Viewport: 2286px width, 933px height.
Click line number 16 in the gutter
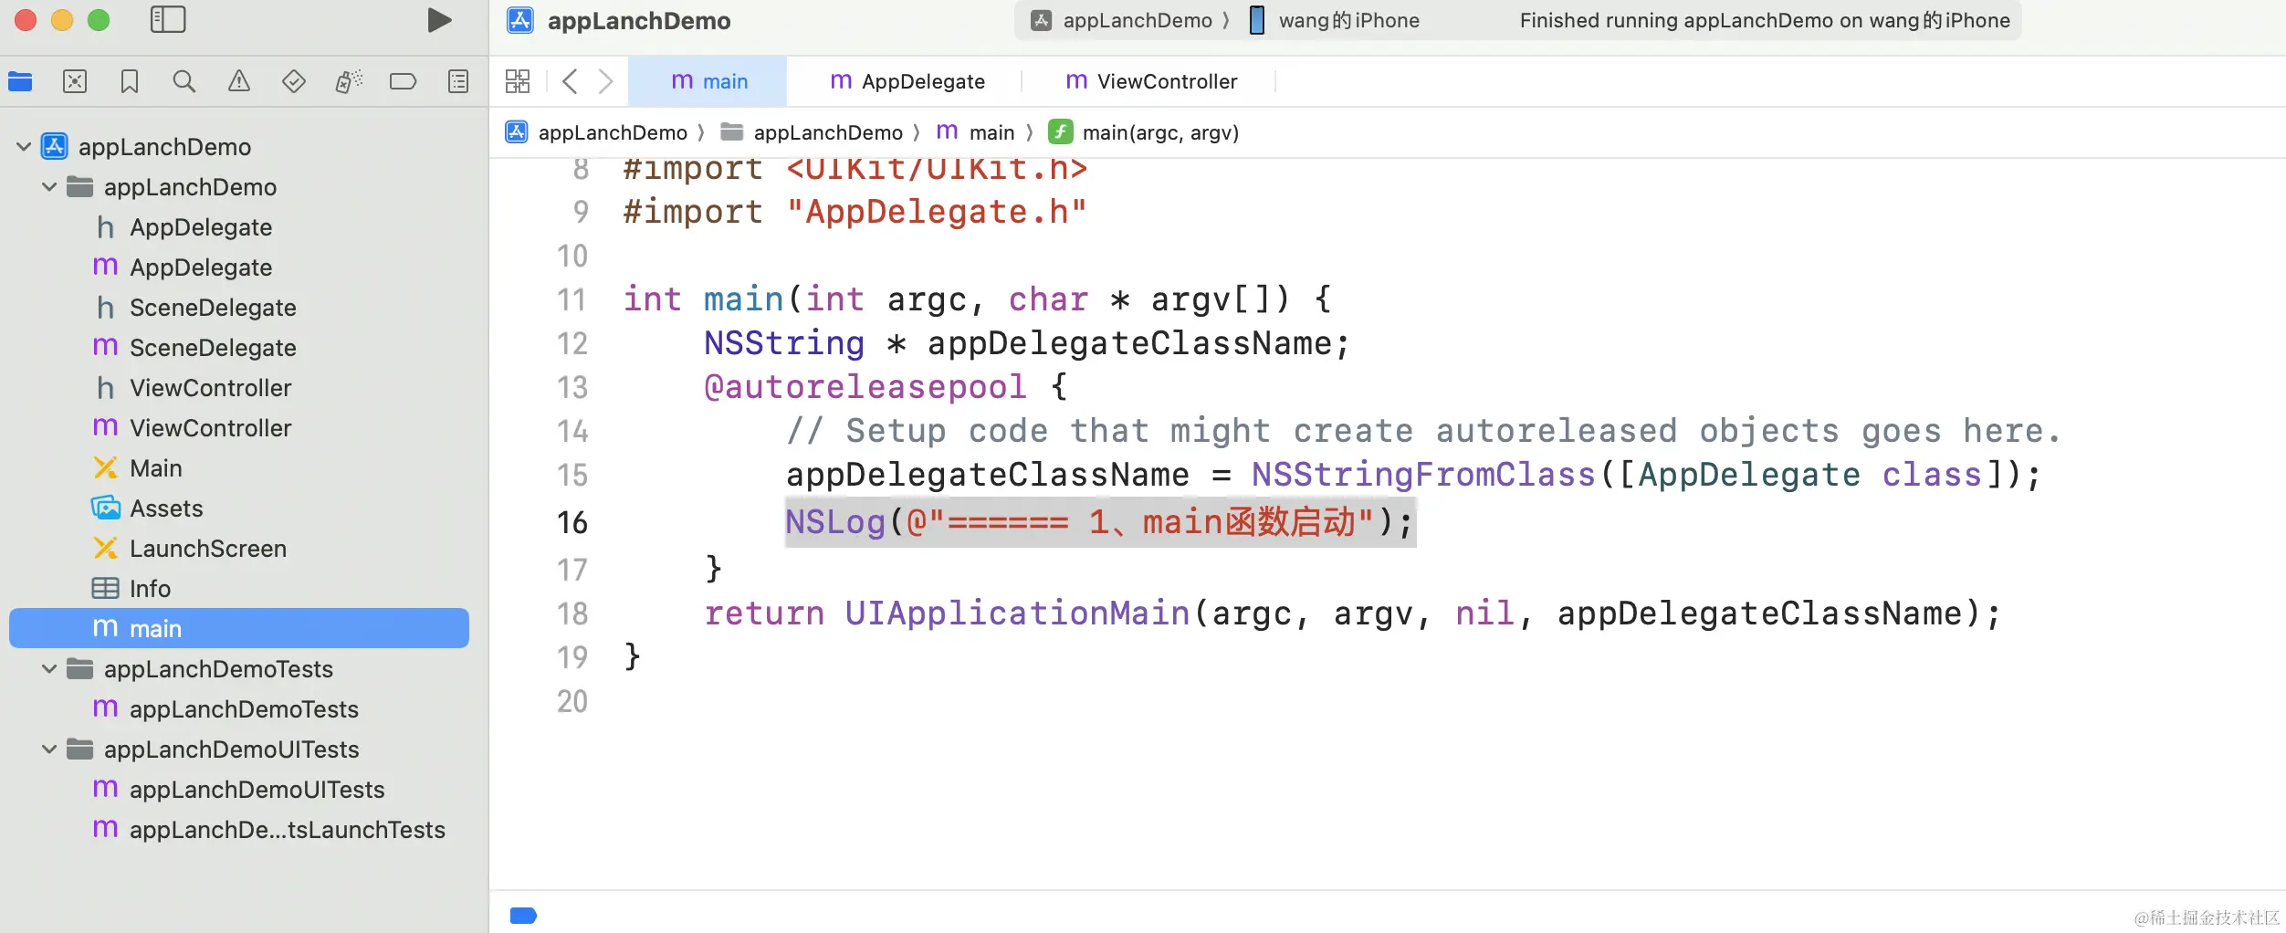click(x=572, y=522)
